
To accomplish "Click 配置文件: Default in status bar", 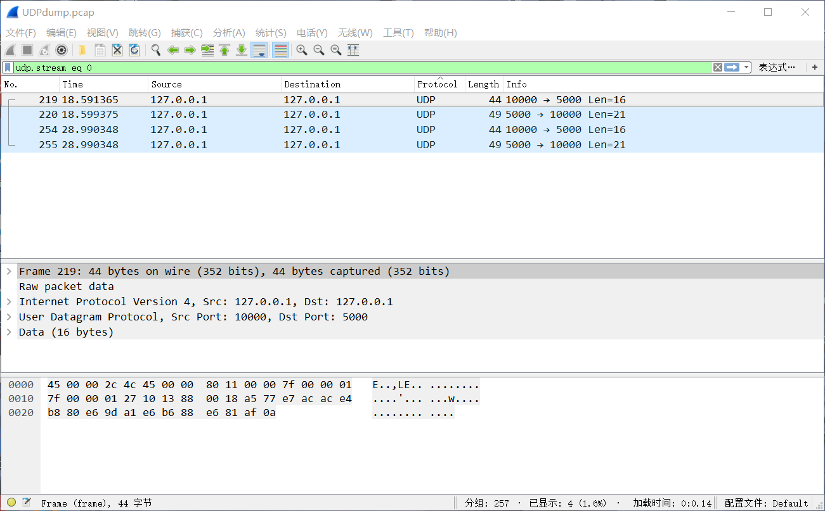I will pyautogui.click(x=767, y=503).
